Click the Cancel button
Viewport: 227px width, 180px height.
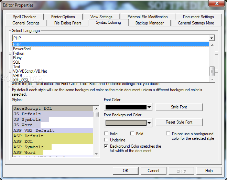click(153, 171)
